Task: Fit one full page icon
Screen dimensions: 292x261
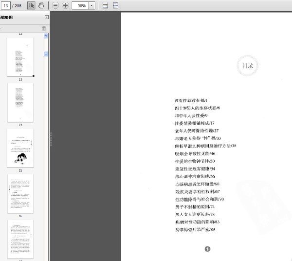Action: (x=115, y=5)
